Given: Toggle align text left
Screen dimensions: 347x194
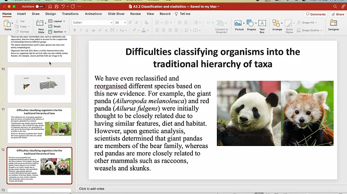Looking at the screenshot, I should click(x=157, y=30).
